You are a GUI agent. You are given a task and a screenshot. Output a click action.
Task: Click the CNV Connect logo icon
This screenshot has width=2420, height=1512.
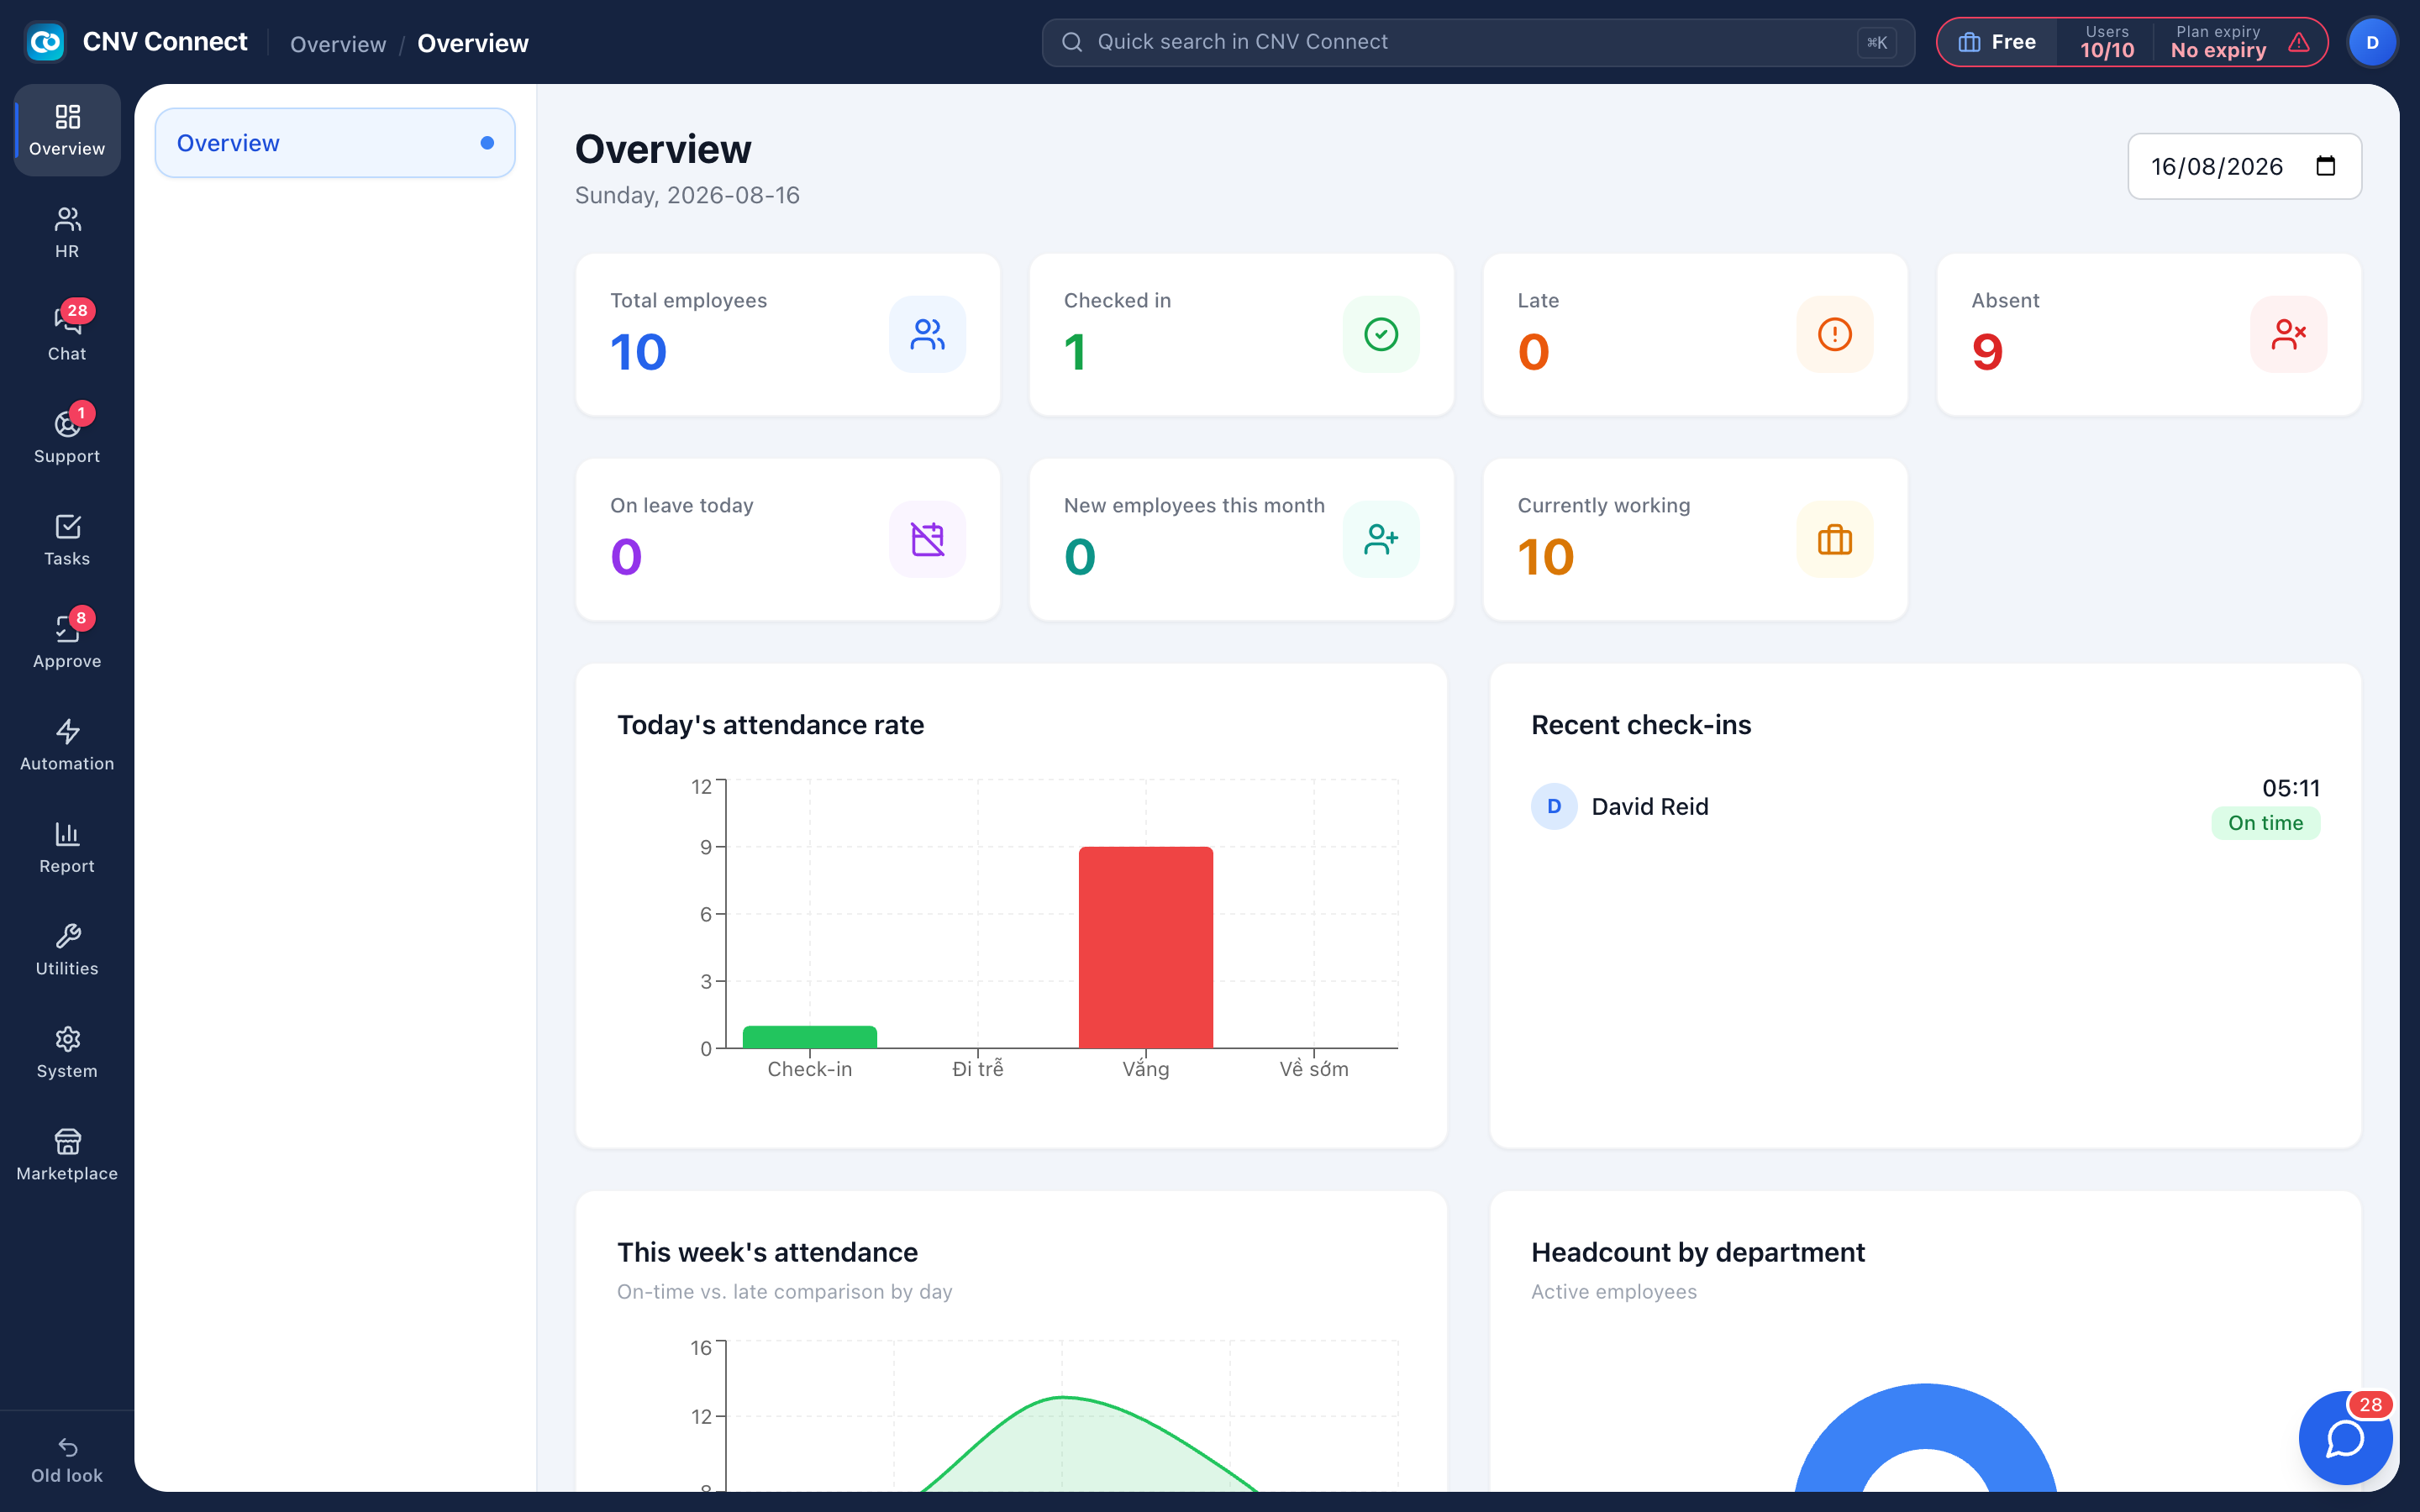[44, 42]
